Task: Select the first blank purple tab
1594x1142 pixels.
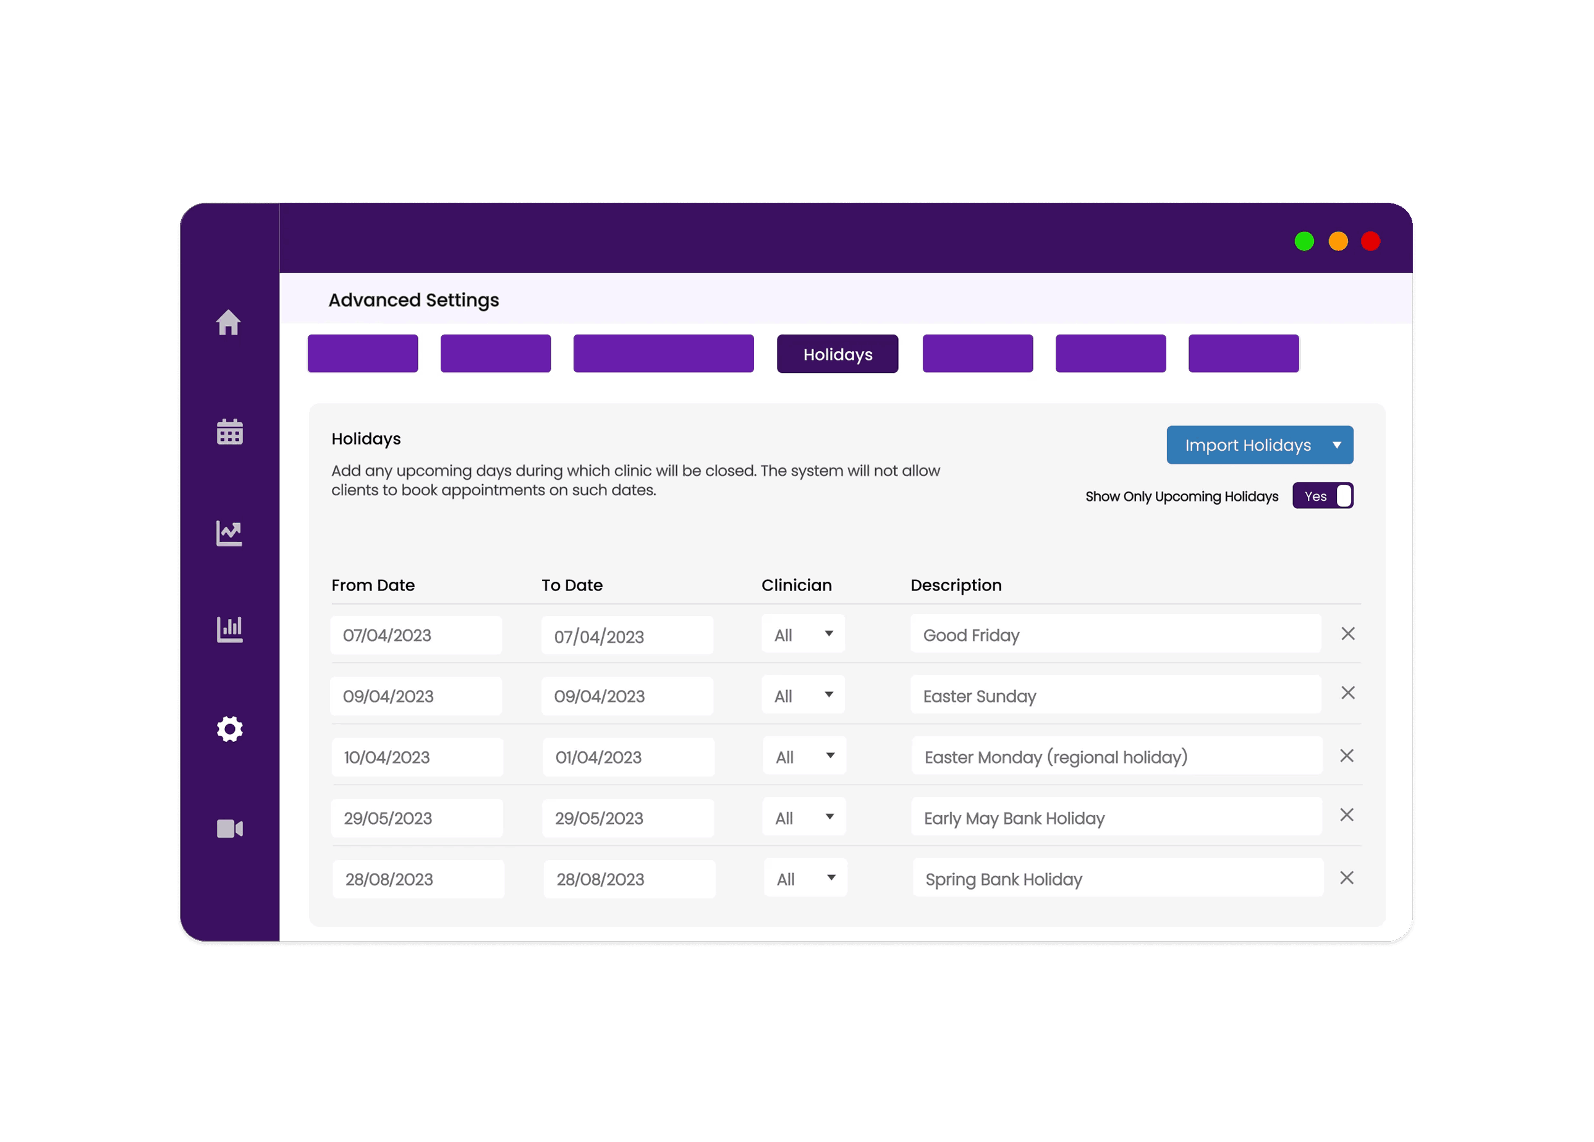Action: [363, 354]
